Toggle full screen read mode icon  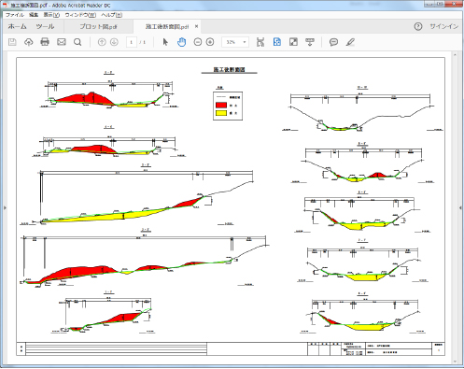pyautogui.click(x=293, y=42)
